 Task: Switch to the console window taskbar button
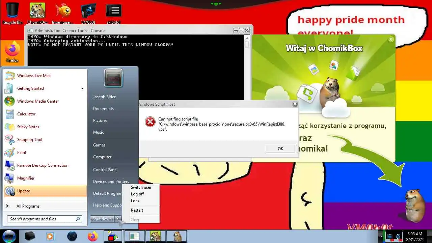point(134,236)
